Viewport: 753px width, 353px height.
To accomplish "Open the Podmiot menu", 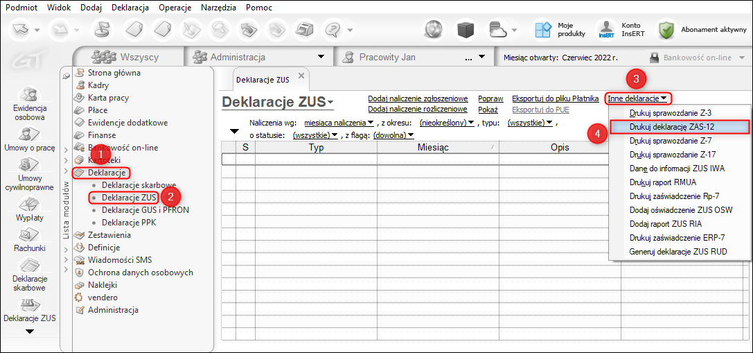I will click(x=21, y=8).
